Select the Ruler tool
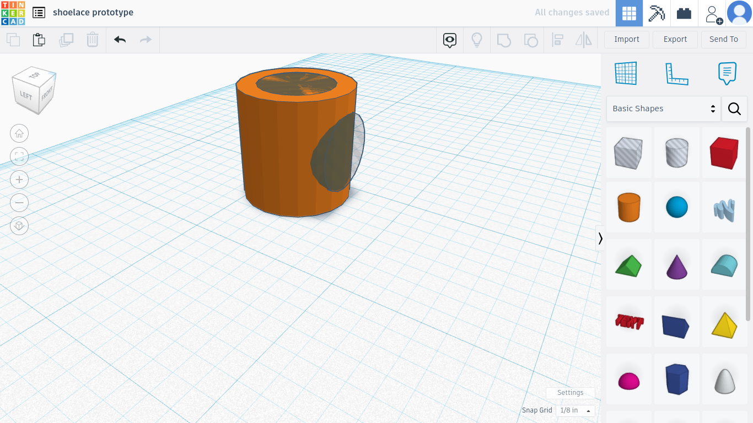The width and height of the screenshot is (753, 423). 677,73
